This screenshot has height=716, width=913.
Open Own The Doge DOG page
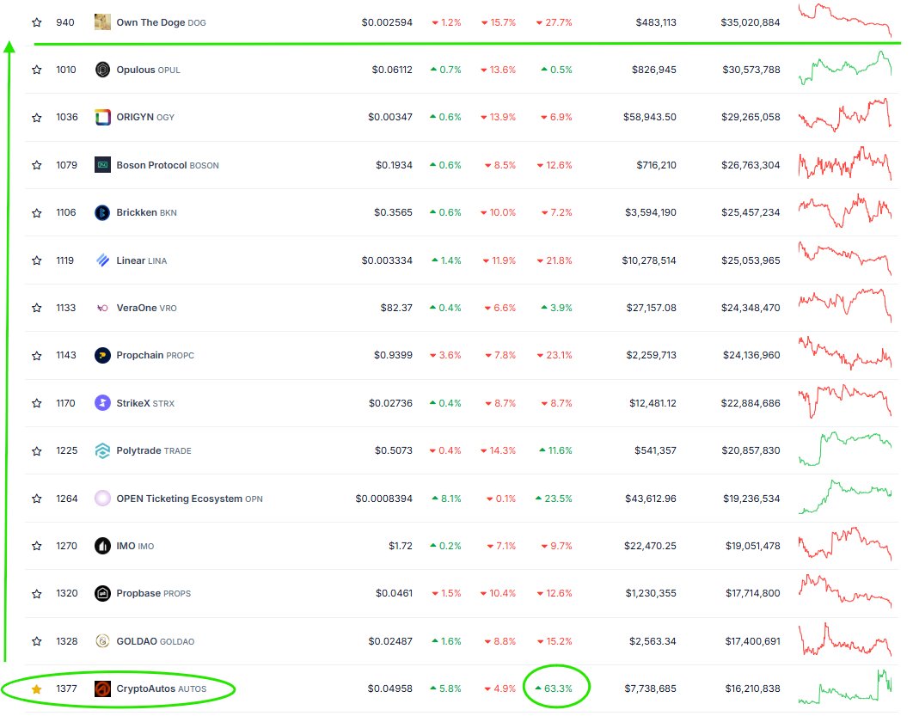pyautogui.click(x=162, y=22)
